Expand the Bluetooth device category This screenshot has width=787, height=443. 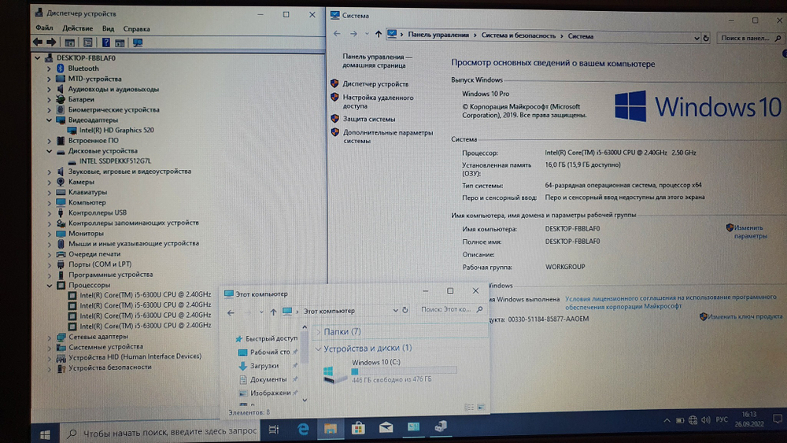coord(49,68)
